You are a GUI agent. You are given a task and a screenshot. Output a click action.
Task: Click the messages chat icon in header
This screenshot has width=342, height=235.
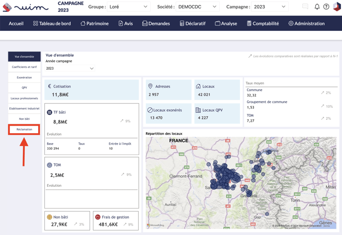tap(305, 7)
